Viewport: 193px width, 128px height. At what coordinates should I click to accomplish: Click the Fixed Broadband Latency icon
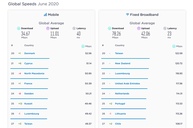(x=165, y=29)
